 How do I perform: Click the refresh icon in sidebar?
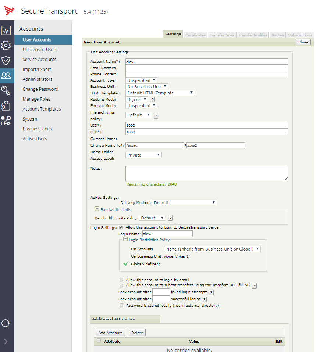[x=6, y=323]
